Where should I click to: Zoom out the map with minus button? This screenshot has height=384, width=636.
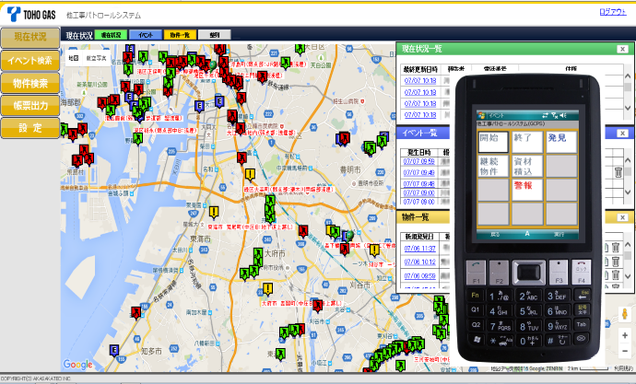point(625,351)
